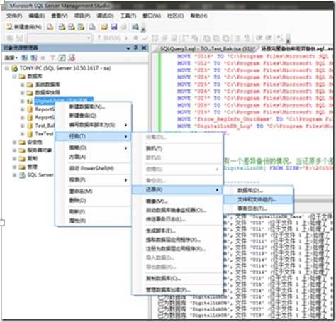Click the Save disk icon
The width and height of the screenshot is (336, 322).
pyautogui.click(x=114, y=27)
